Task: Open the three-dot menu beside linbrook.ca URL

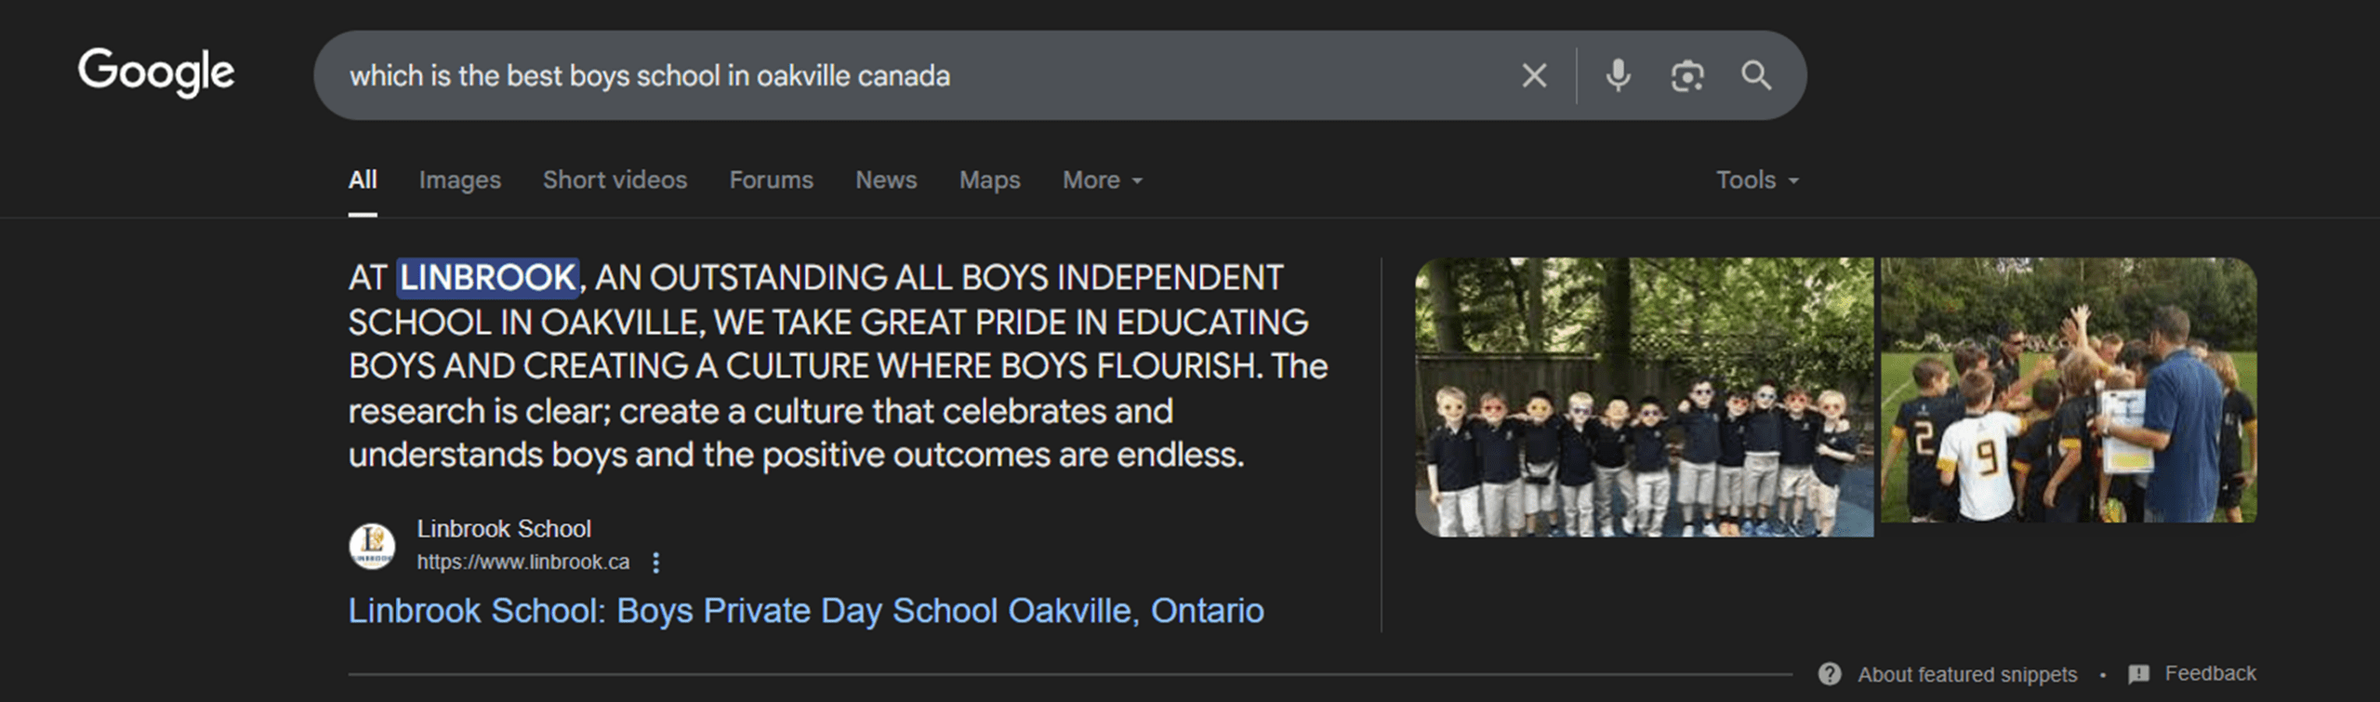Action: click(656, 563)
